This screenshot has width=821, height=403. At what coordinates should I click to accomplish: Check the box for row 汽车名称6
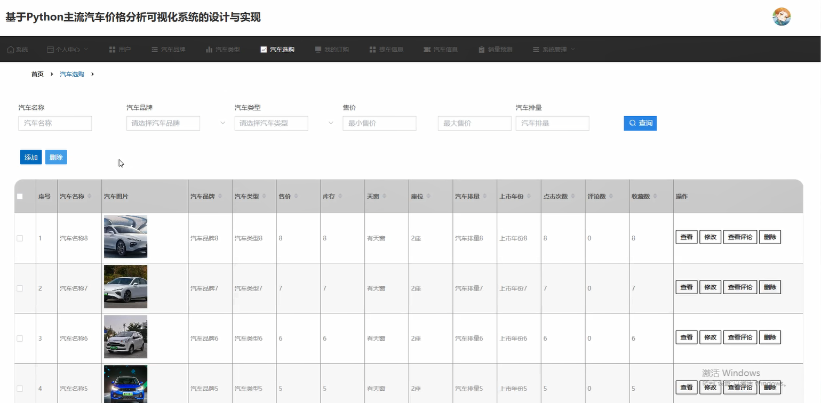tap(20, 338)
